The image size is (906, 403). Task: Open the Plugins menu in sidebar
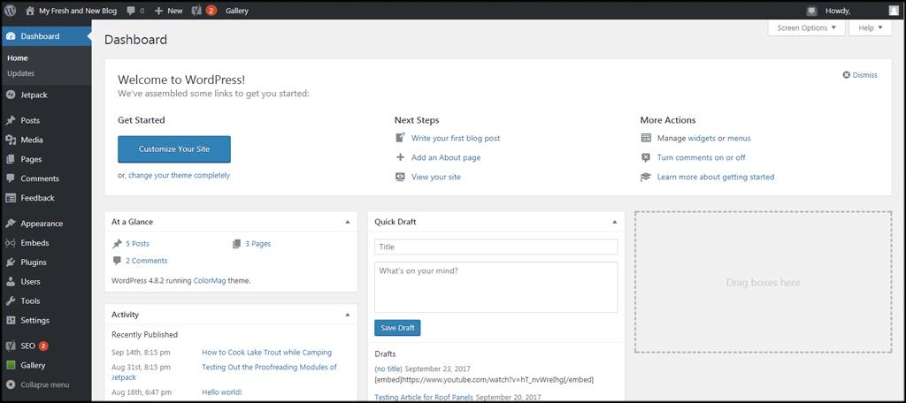(34, 262)
